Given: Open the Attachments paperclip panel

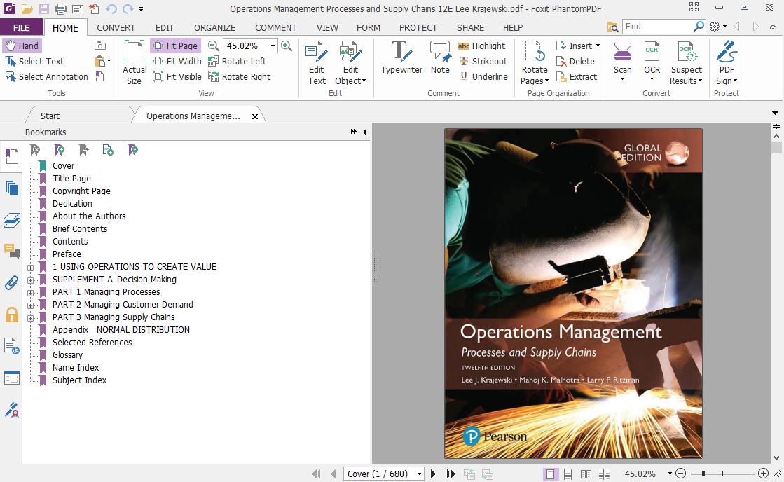Looking at the screenshot, I should 11,282.
